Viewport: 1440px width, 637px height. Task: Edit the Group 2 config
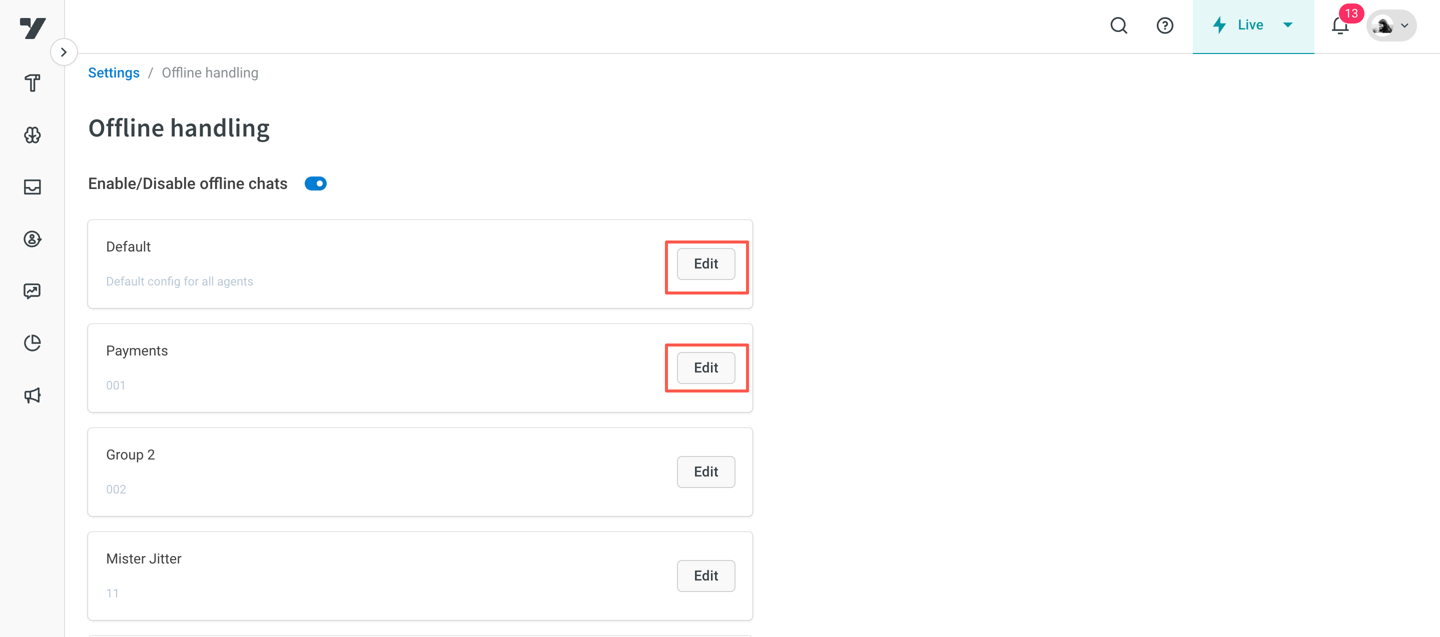pyautogui.click(x=705, y=471)
